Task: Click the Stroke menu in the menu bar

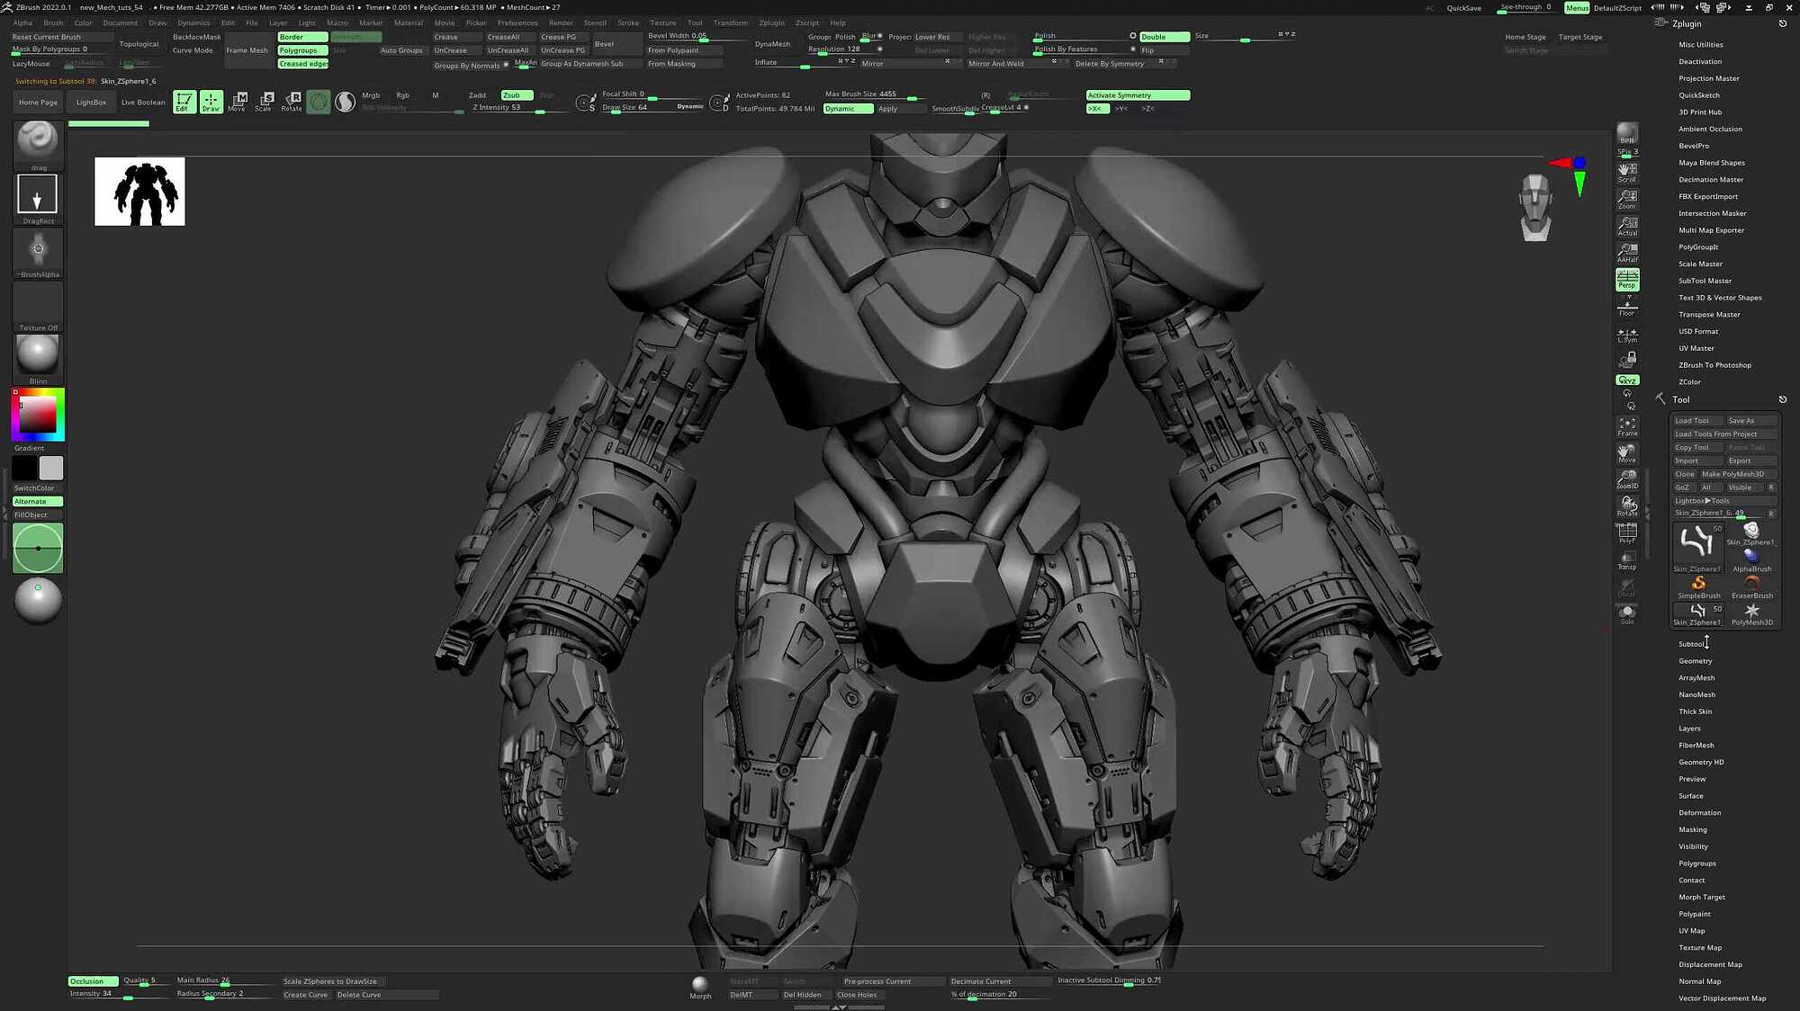Action: 627,22
